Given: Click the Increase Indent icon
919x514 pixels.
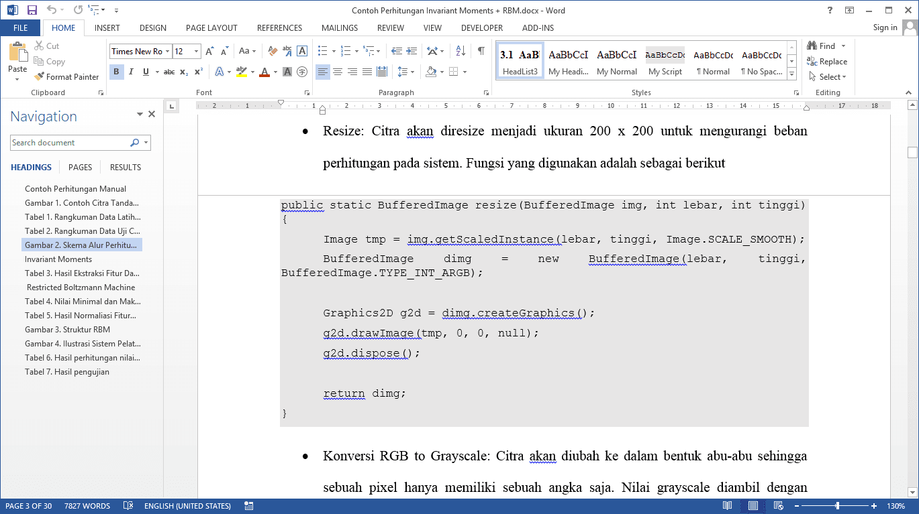Looking at the screenshot, I should tap(411, 51).
